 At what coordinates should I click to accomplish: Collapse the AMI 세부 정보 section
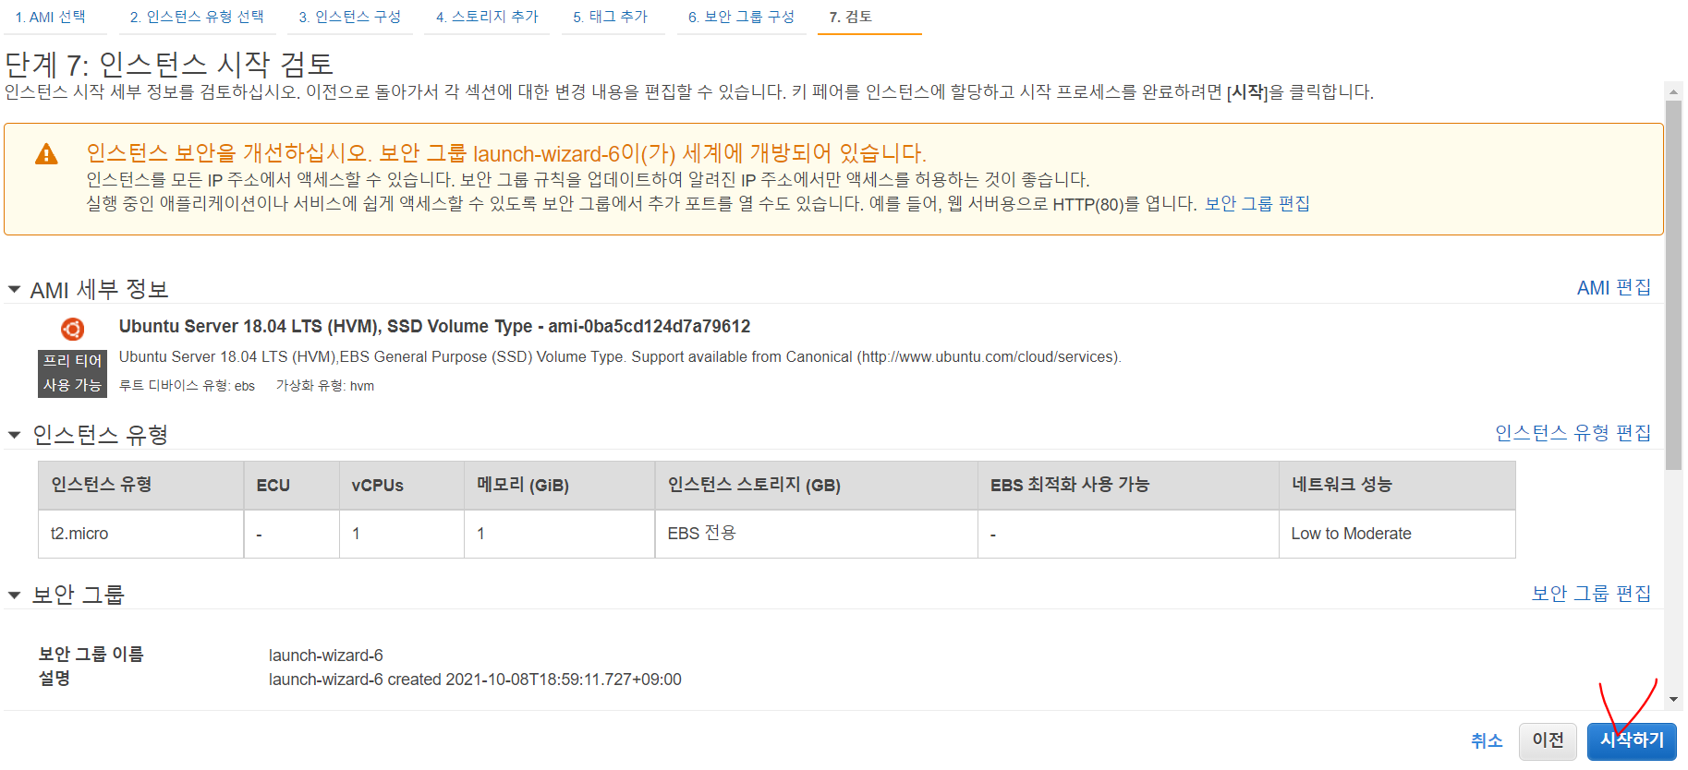point(14,290)
